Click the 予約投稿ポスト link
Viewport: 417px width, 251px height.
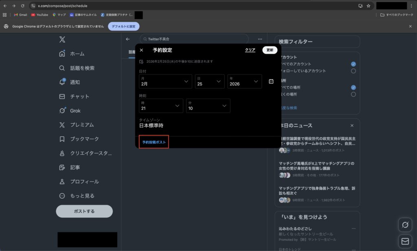pos(154,142)
